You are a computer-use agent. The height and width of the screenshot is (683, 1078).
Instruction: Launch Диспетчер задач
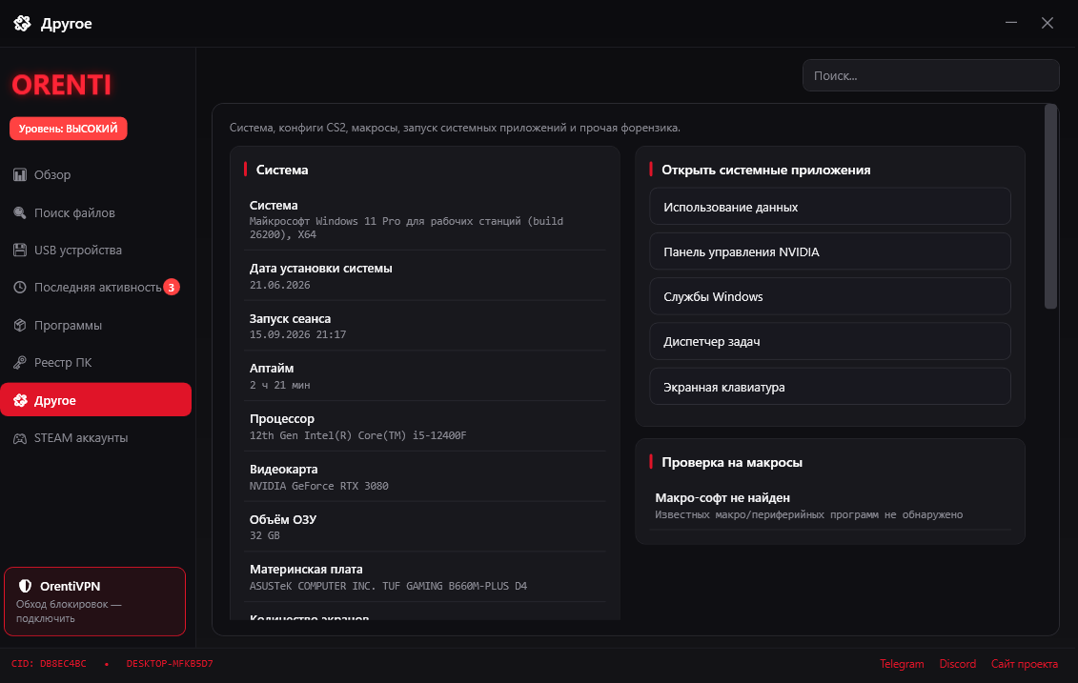(830, 341)
